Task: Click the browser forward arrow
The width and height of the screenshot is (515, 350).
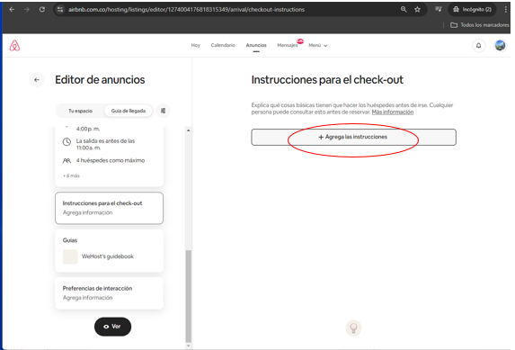Action: pyautogui.click(x=27, y=10)
